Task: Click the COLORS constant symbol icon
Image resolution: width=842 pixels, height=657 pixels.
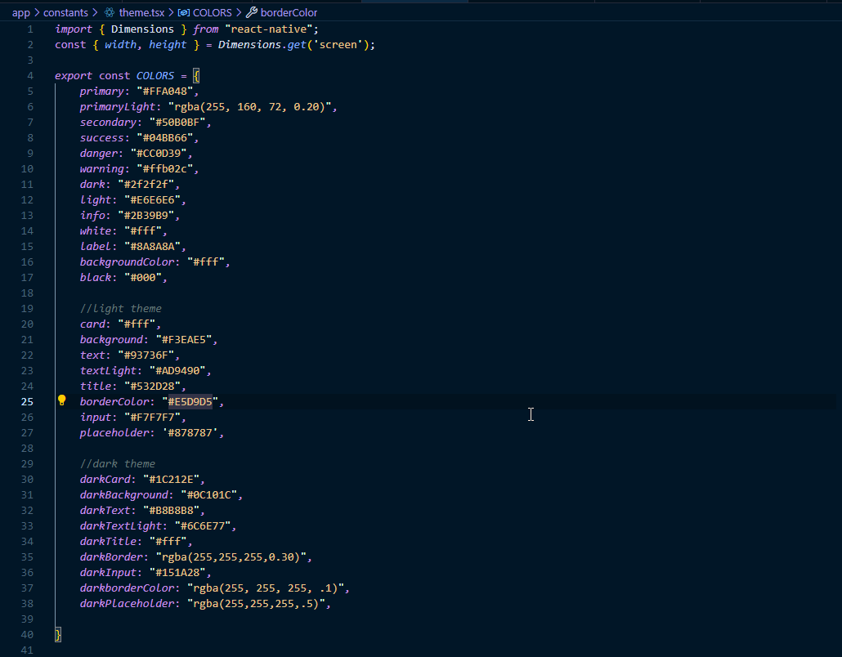Action: point(183,12)
